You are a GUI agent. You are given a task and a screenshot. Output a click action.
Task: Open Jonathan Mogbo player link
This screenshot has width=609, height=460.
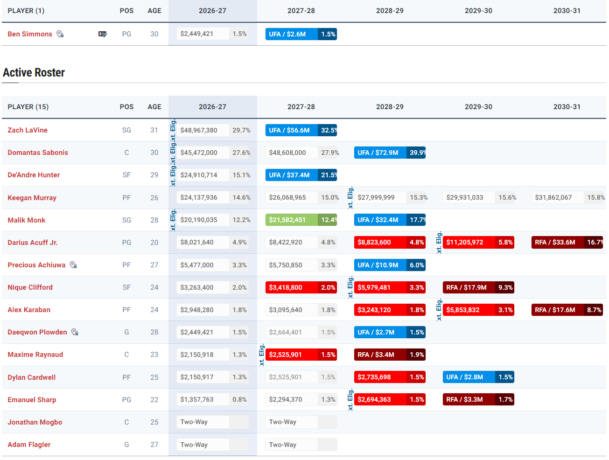pyautogui.click(x=35, y=422)
